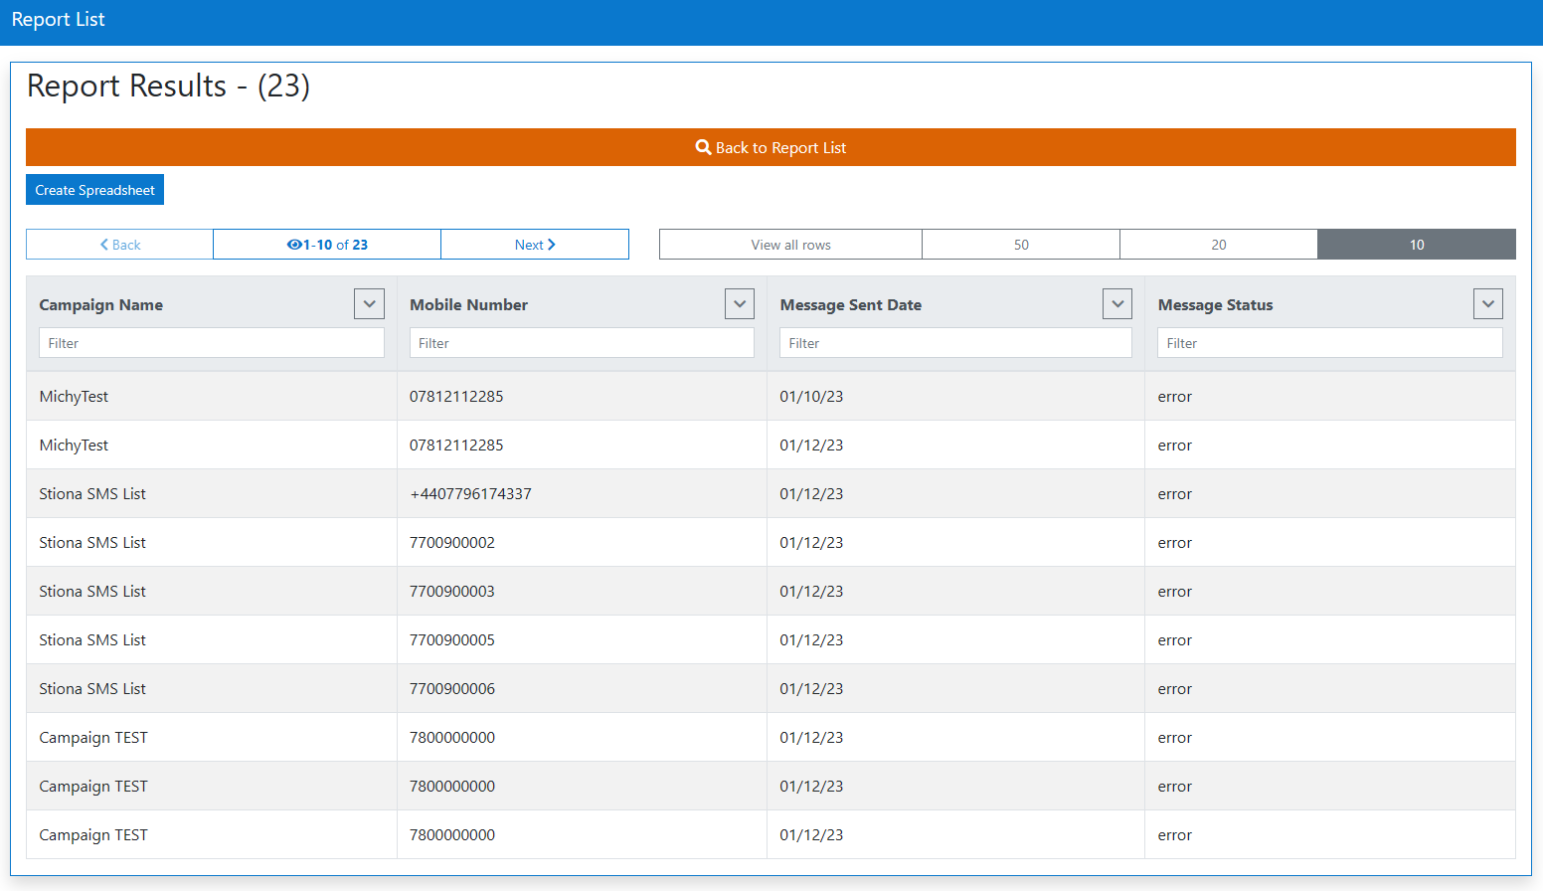Click the left chevron icon on Back
Viewport: 1543px width, 891px height.
tap(104, 245)
